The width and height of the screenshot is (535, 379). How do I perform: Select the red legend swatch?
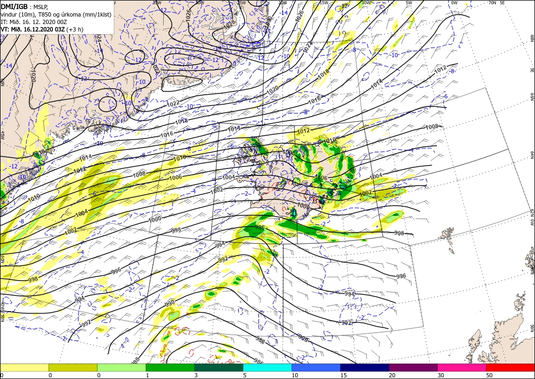point(510,367)
